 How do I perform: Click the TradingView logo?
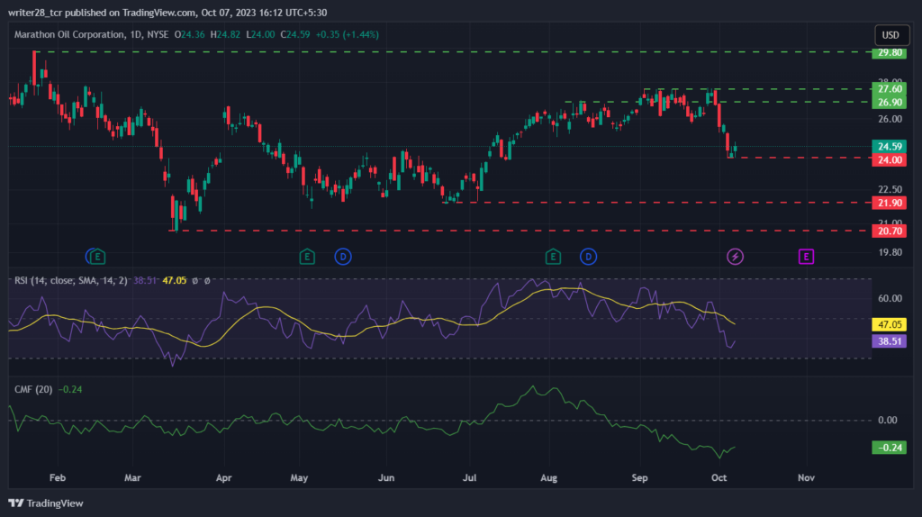46,503
